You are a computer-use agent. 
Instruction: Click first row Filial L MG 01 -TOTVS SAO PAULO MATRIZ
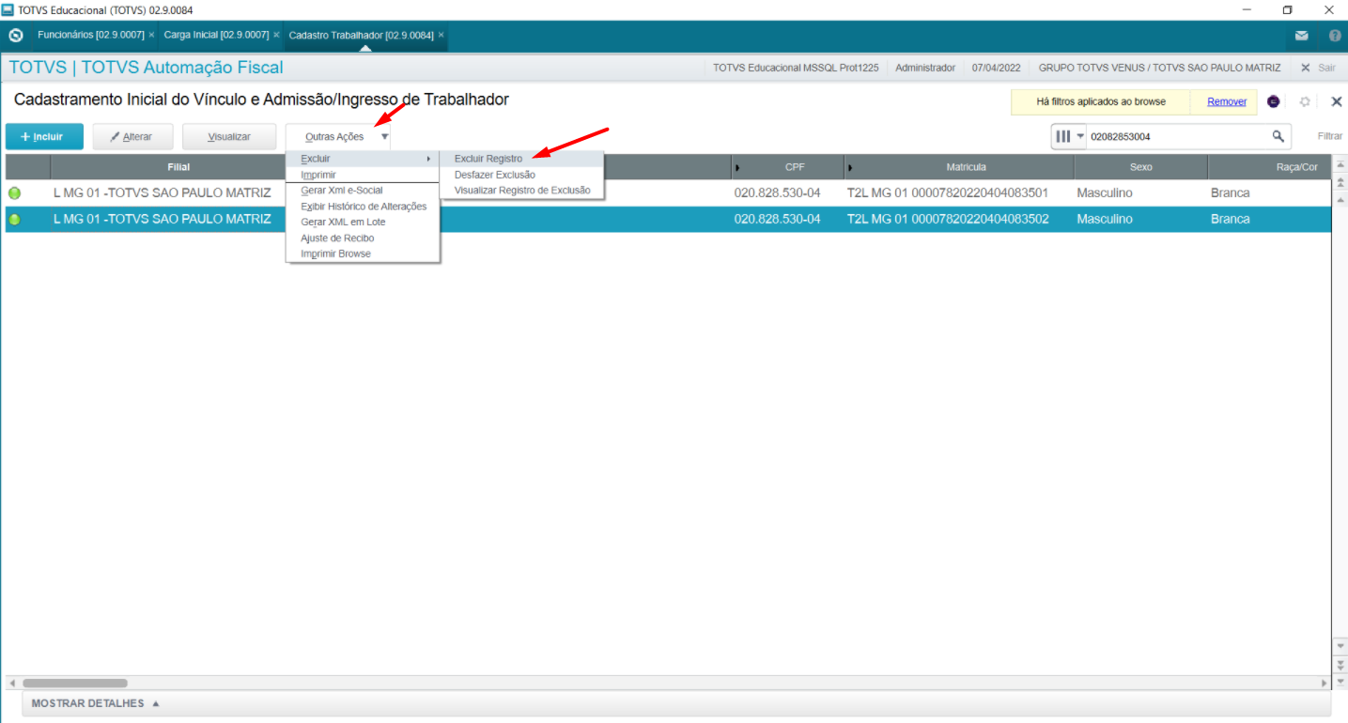click(x=163, y=193)
